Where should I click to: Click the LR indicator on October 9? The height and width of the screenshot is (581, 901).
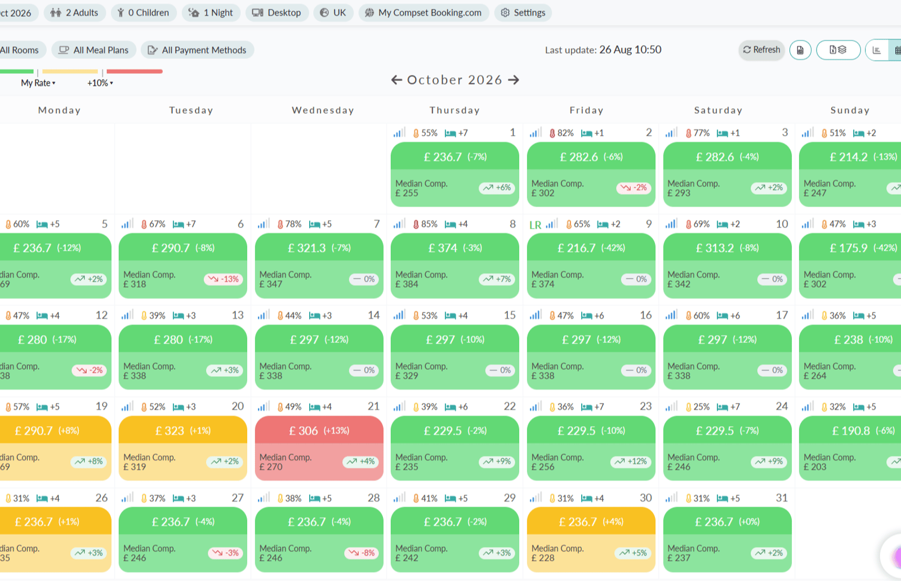[535, 225]
